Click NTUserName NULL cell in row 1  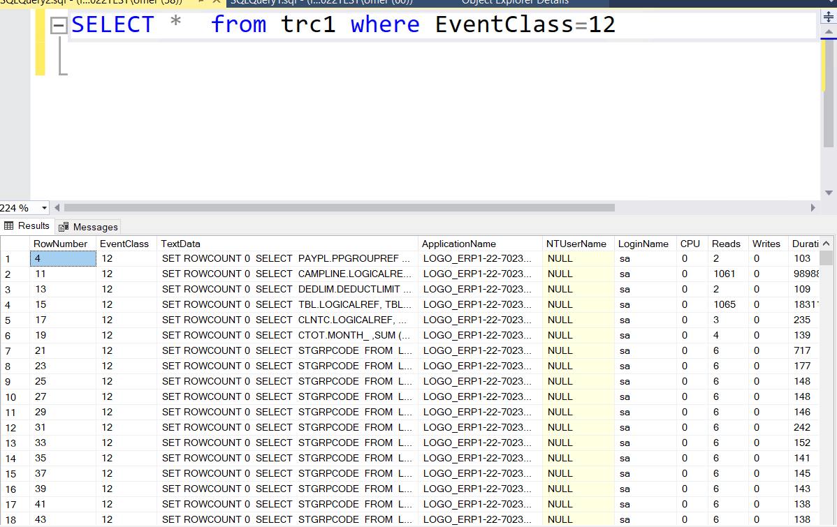(578, 259)
